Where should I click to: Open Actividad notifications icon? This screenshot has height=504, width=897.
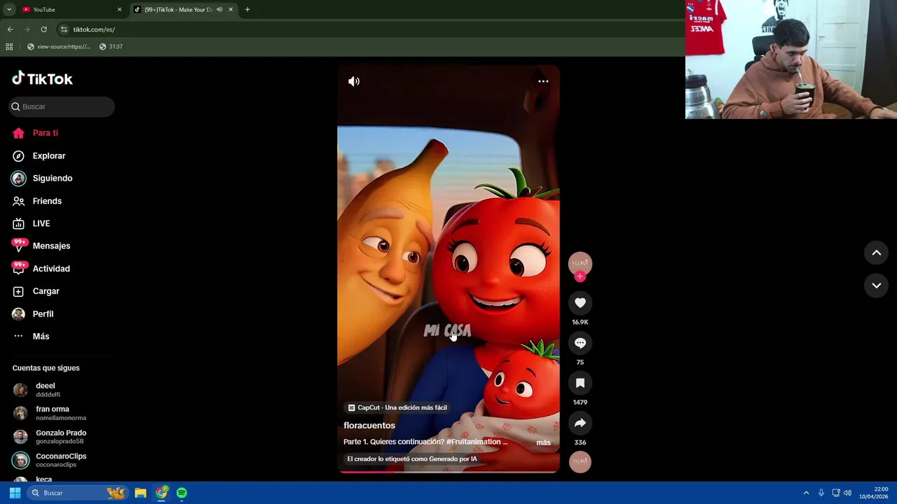pos(18,269)
